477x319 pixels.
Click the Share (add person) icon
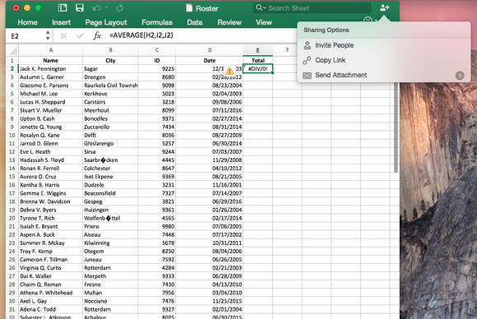click(385, 7)
